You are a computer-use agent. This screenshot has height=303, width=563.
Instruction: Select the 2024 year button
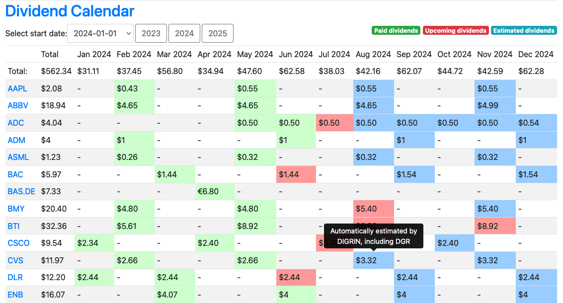(x=184, y=33)
